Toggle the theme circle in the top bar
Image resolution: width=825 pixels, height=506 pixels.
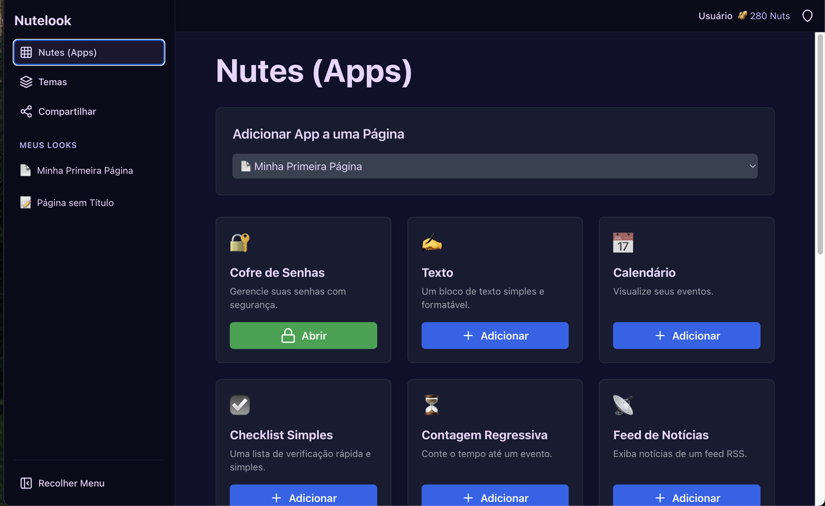point(807,15)
